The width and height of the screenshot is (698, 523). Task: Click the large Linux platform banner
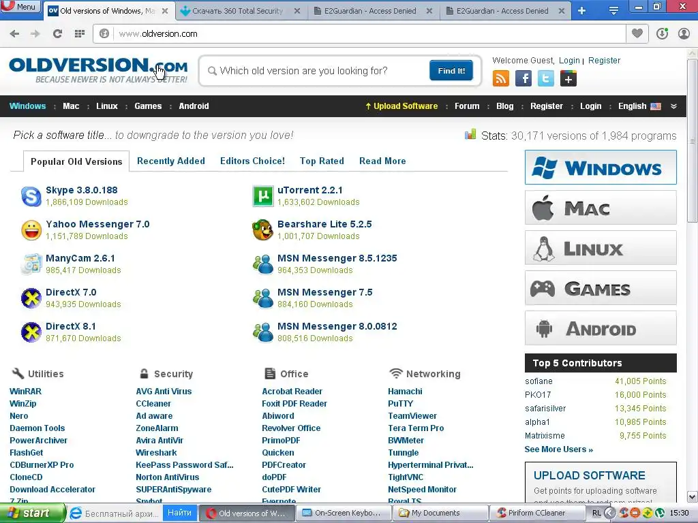click(601, 248)
